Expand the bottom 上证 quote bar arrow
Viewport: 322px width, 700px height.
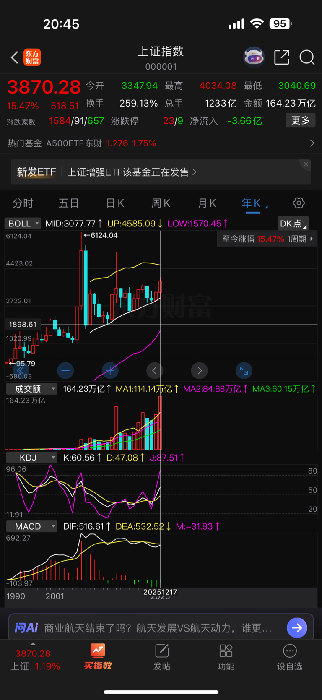[33, 644]
